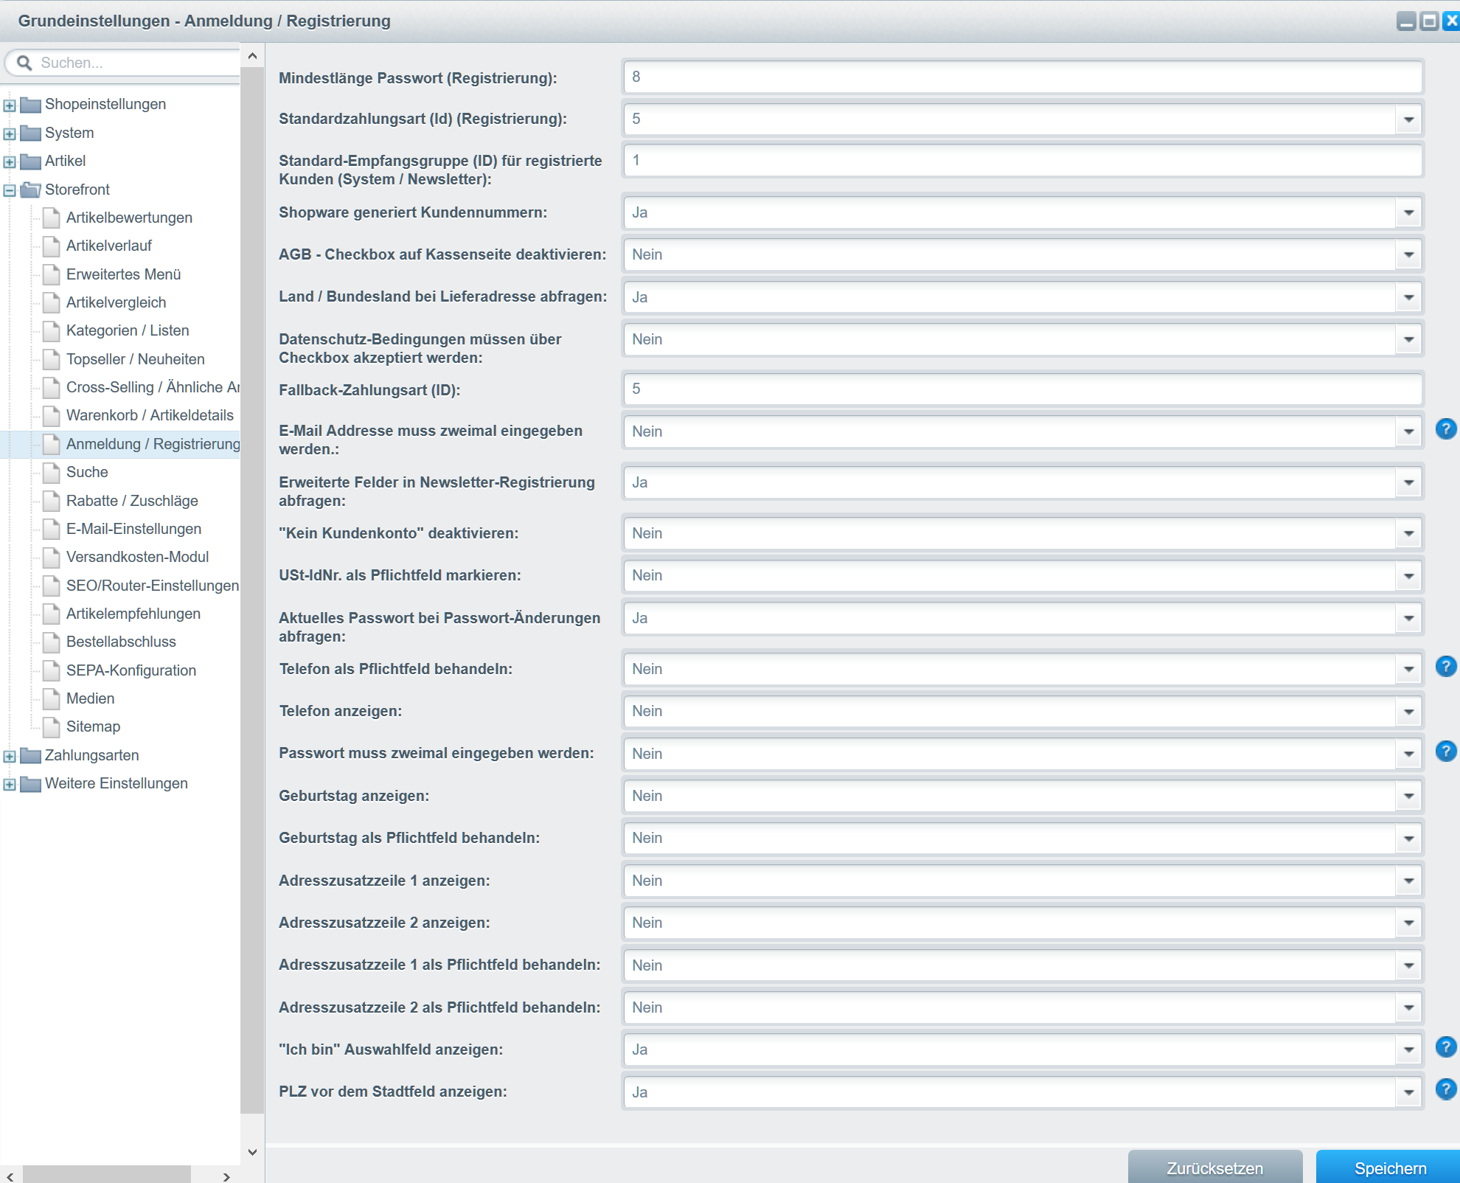1460x1183 pixels.
Task: Open help for Passwort muss zweimal eingegeben
Action: (1445, 752)
